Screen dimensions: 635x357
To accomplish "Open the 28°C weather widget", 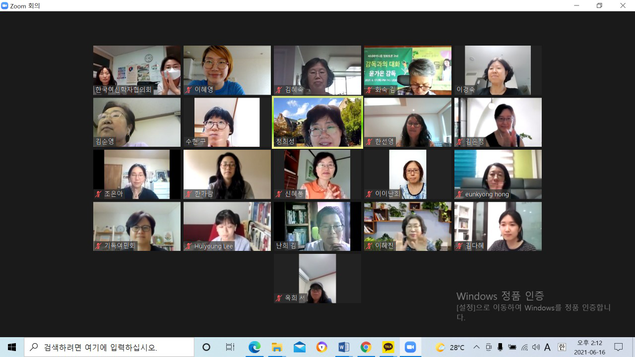I will pos(450,347).
